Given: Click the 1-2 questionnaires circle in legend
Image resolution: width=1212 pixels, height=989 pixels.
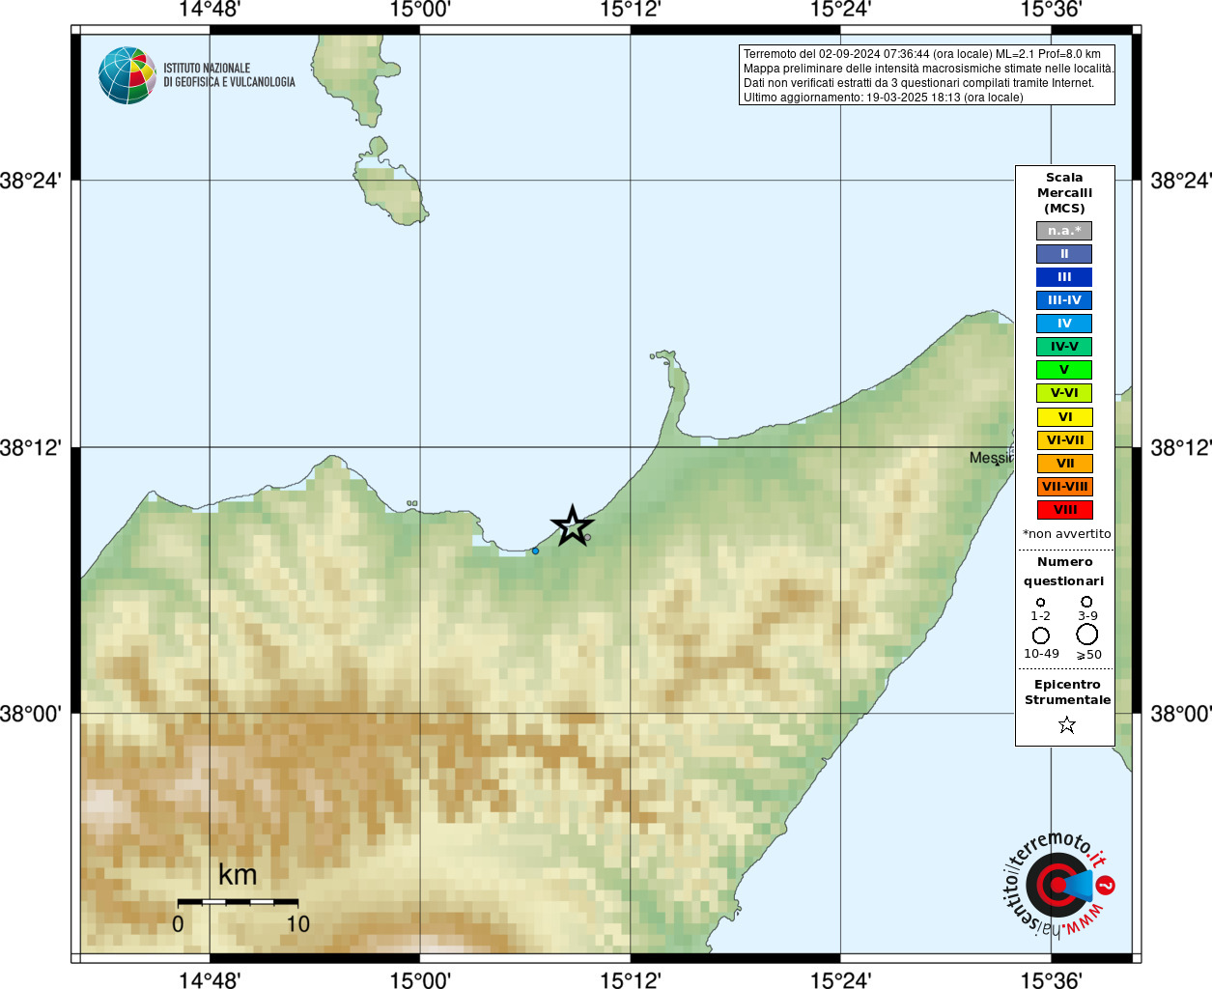Looking at the screenshot, I should tap(1040, 602).
